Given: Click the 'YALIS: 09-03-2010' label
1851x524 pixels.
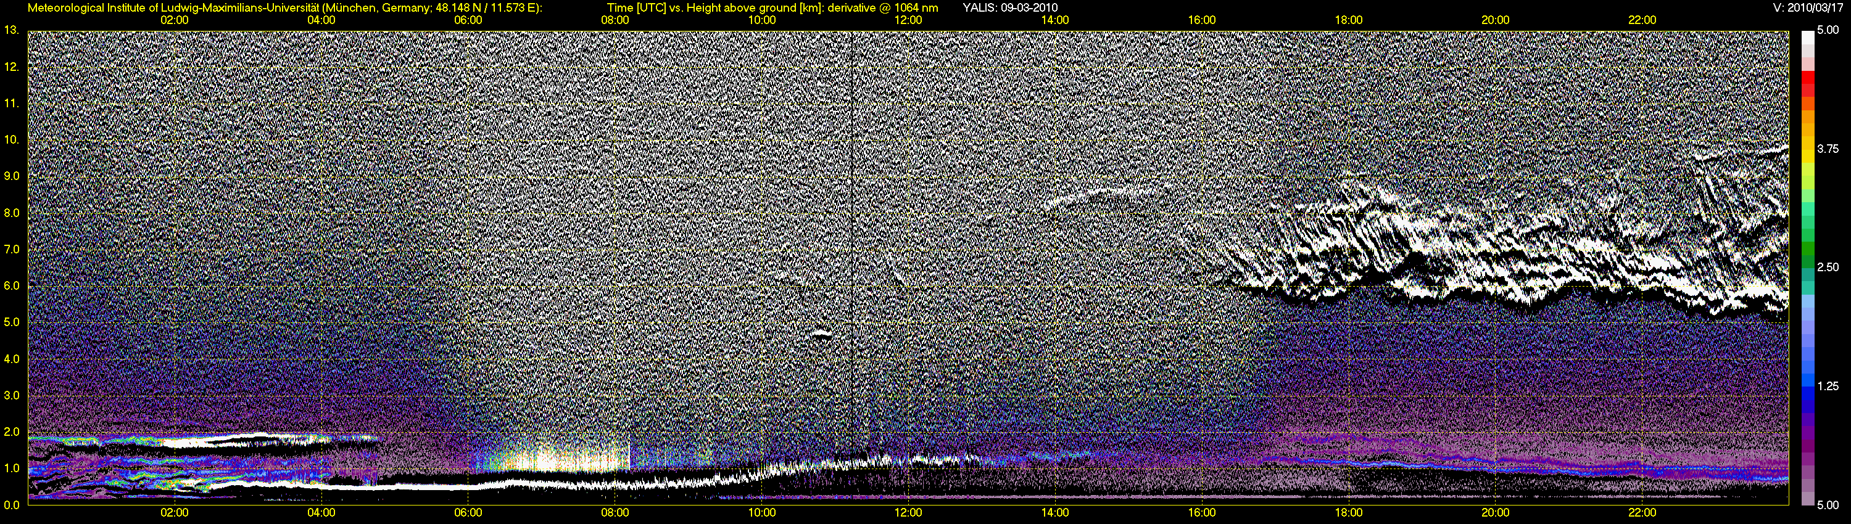Looking at the screenshot, I should (1009, 8).
